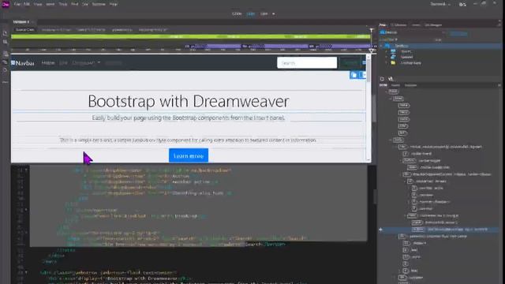Select the nav navbar element in DOM tree
Image resolution: width=505 pixels, height=284 pixels.
[x=440, y=147]
